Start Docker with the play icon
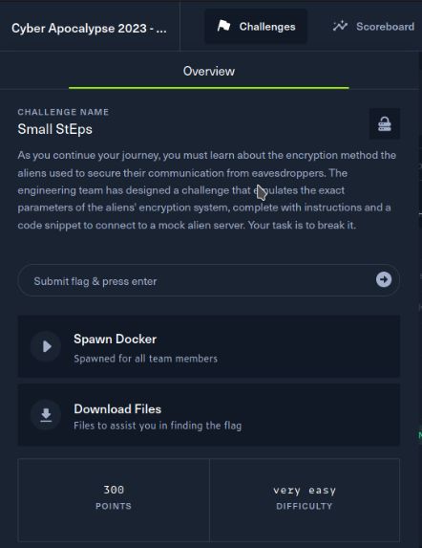The width and height of the screenshot is (422, 548). click(46, 346)
